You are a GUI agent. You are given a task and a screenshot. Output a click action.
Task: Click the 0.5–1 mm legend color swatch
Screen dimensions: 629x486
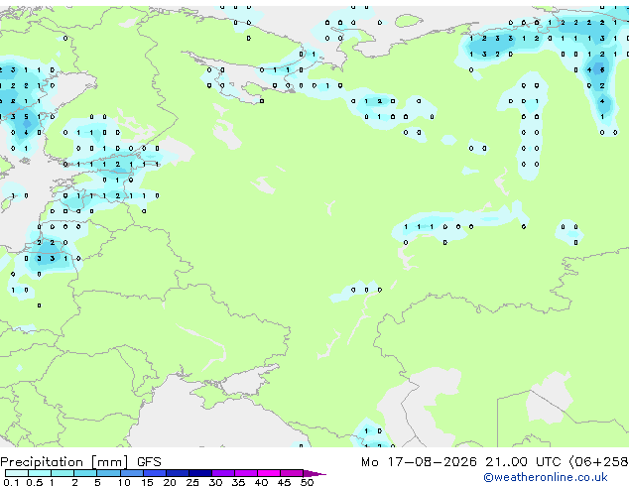coord(40,473)
